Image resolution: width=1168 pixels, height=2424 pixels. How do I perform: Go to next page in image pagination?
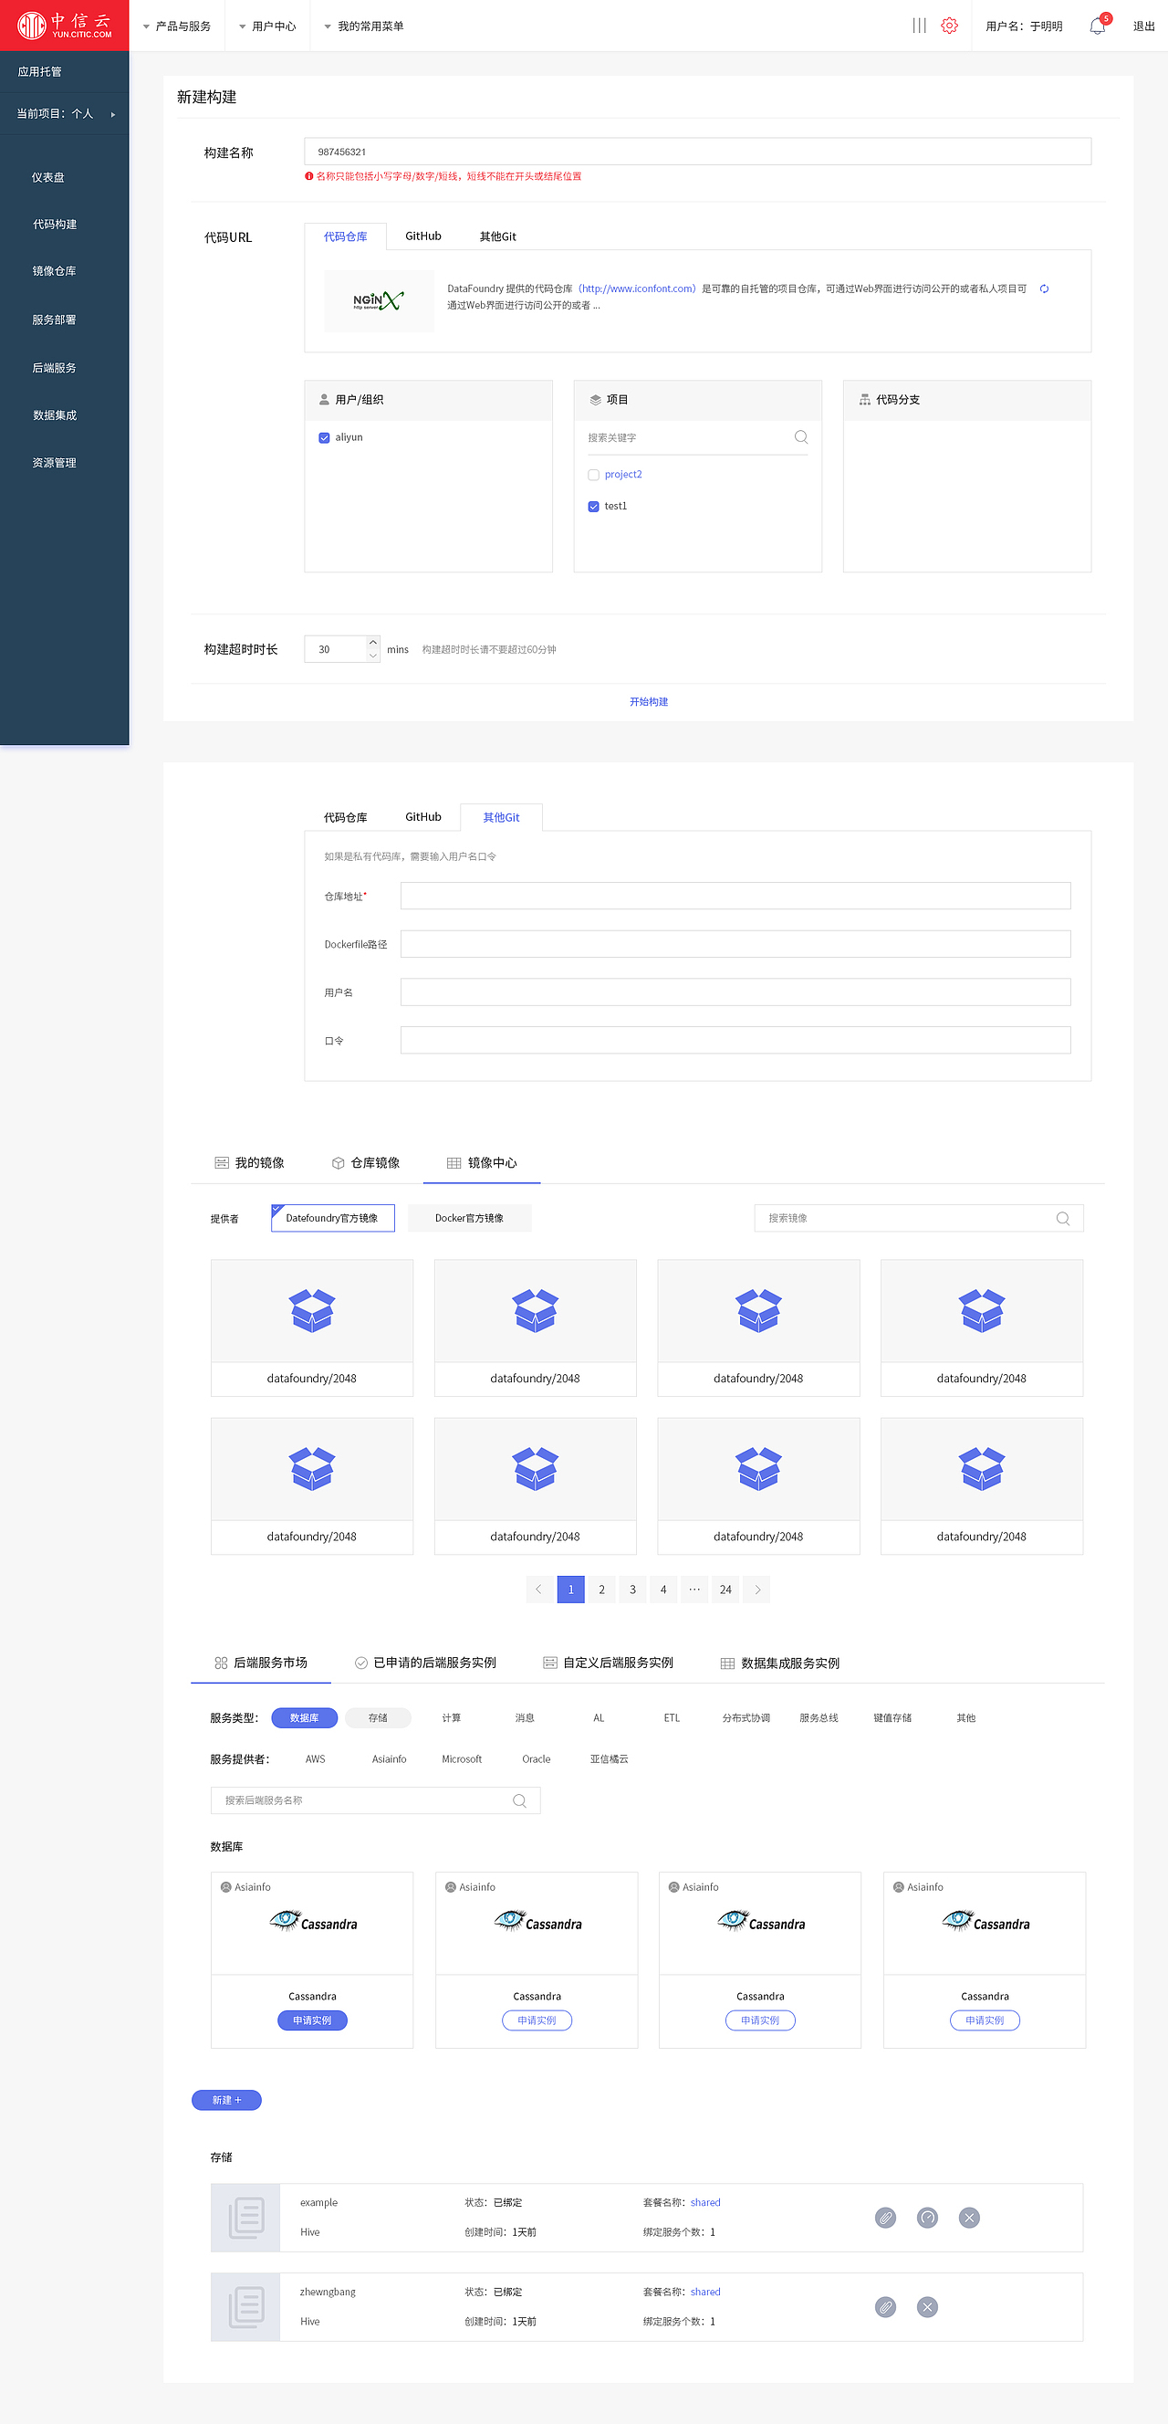tap(757, 1590)
